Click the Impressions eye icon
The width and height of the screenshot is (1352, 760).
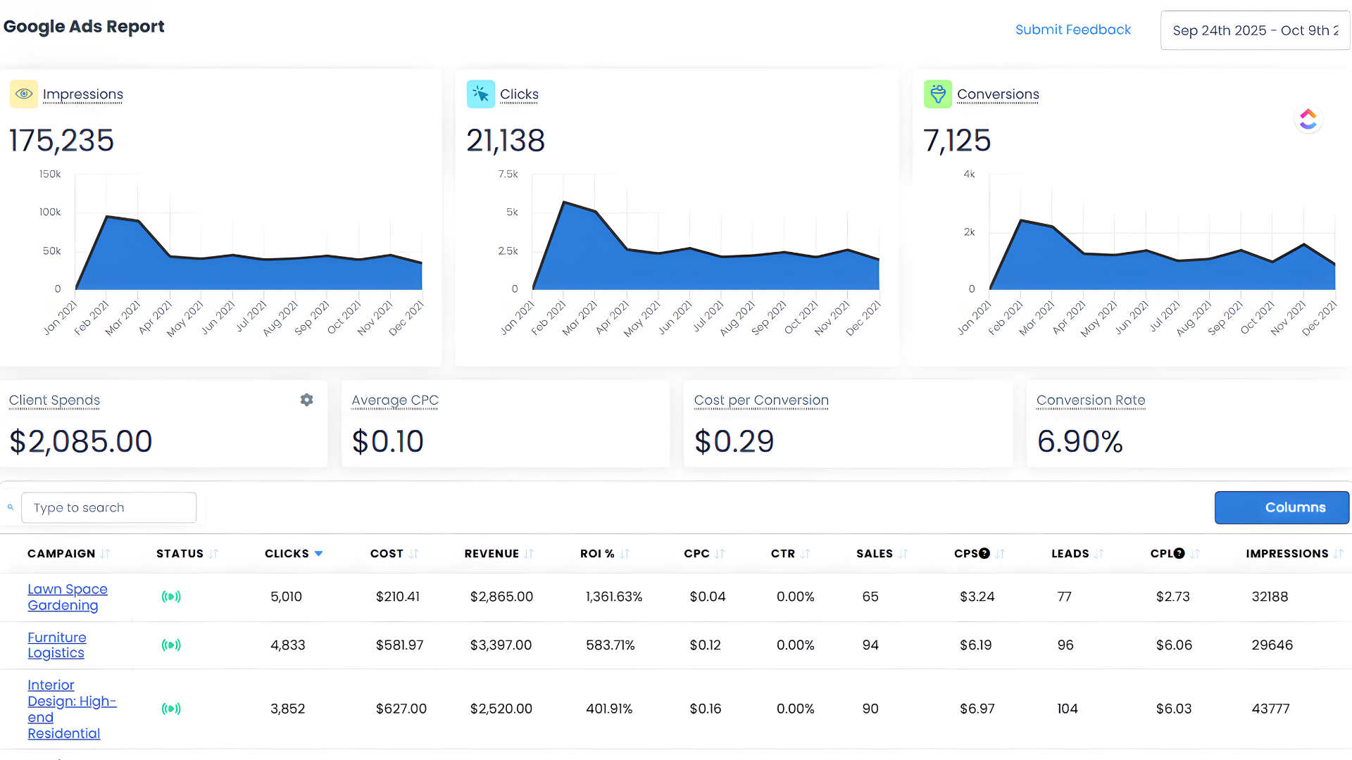click(x=24, y=94)
